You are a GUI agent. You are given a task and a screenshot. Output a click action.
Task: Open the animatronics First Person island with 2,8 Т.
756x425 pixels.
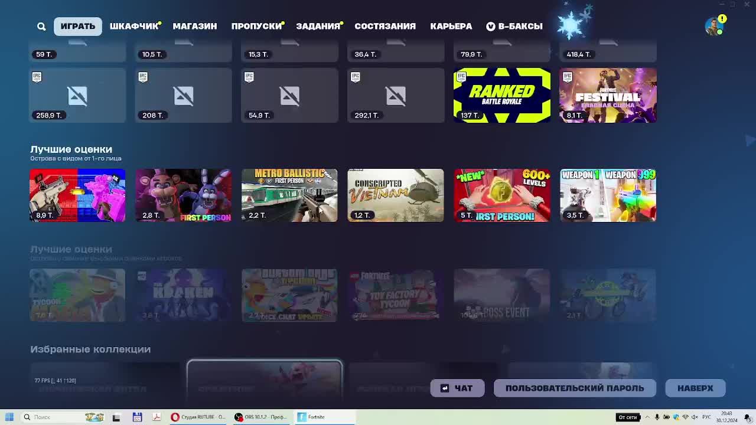pyautogui.click(x=183, y=195)
